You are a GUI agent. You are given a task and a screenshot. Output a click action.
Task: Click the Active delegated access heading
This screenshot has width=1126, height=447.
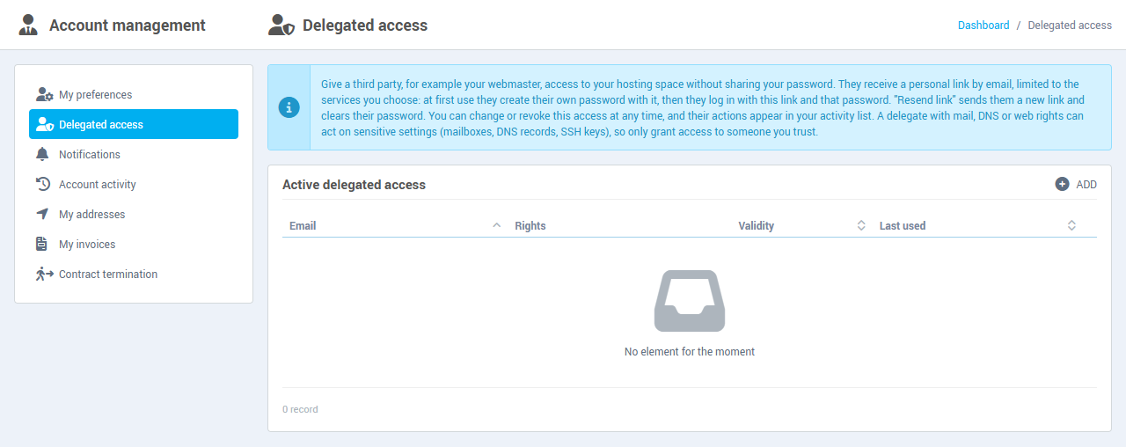[354, 185]
